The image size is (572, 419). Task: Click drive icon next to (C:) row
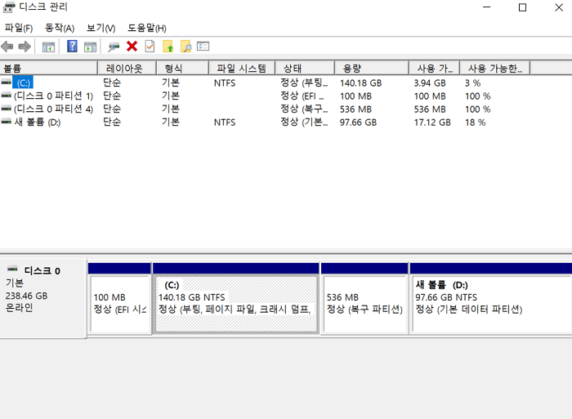coord(7,82)
